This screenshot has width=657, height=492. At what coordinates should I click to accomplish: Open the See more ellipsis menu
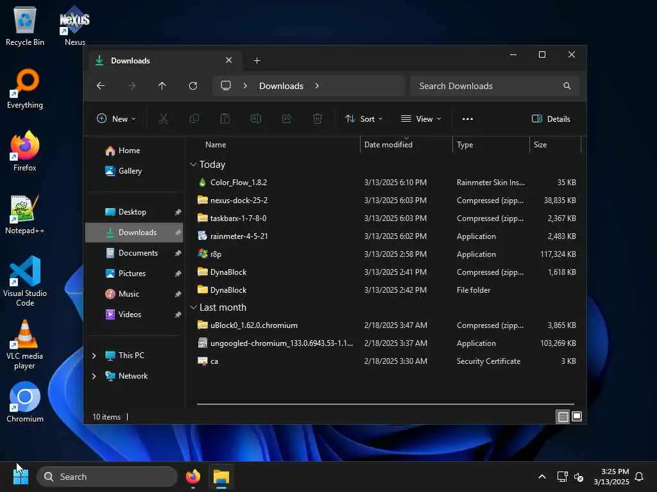point(468,119)
